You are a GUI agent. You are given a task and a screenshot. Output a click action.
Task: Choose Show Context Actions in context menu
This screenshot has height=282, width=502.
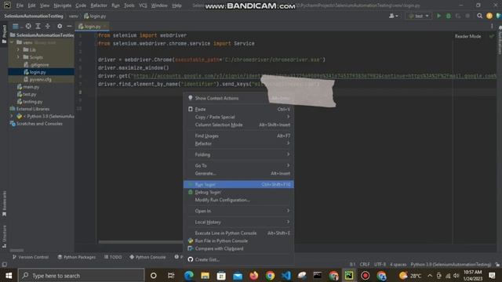coord(238,98)
